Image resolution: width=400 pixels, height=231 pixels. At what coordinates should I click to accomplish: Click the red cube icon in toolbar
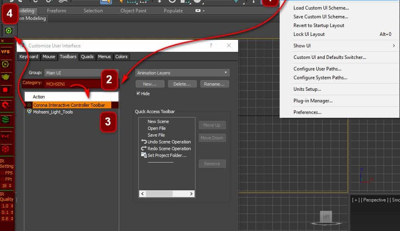point(6,149)
